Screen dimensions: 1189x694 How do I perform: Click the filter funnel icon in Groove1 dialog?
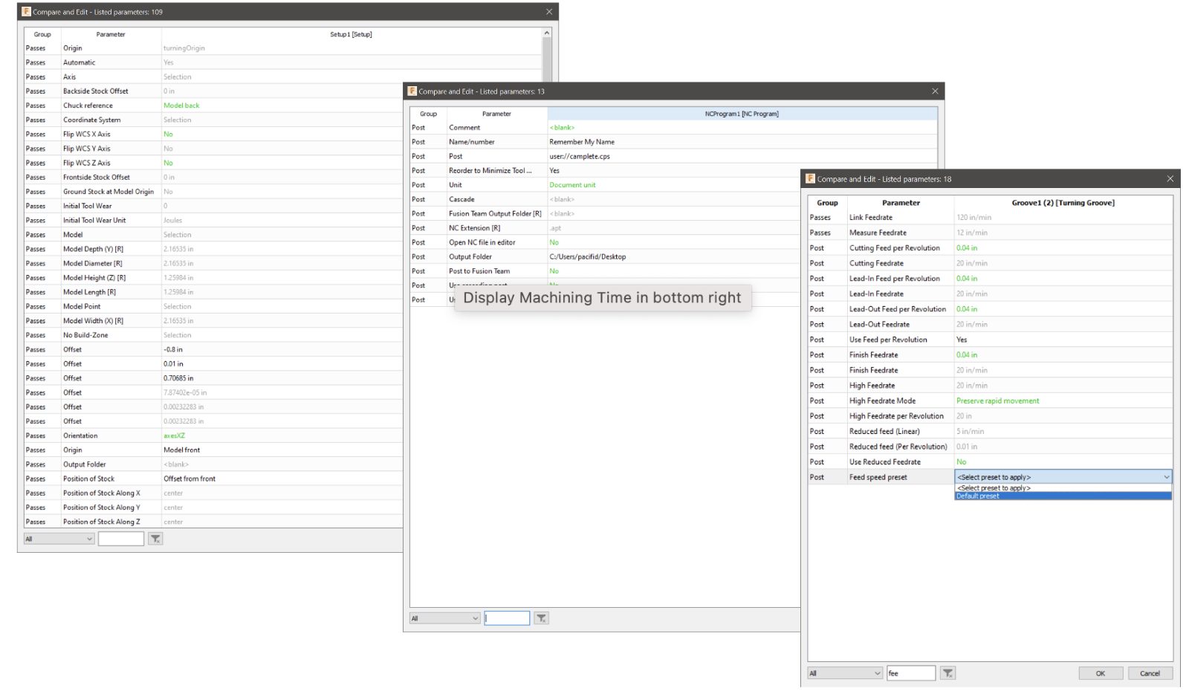[948, 672]
